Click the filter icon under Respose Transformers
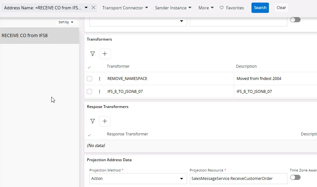 tap(93, 121)
